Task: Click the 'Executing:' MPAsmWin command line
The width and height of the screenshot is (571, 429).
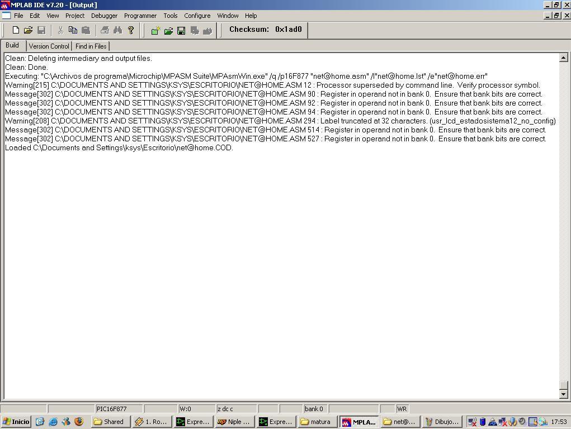Action: 246,77
